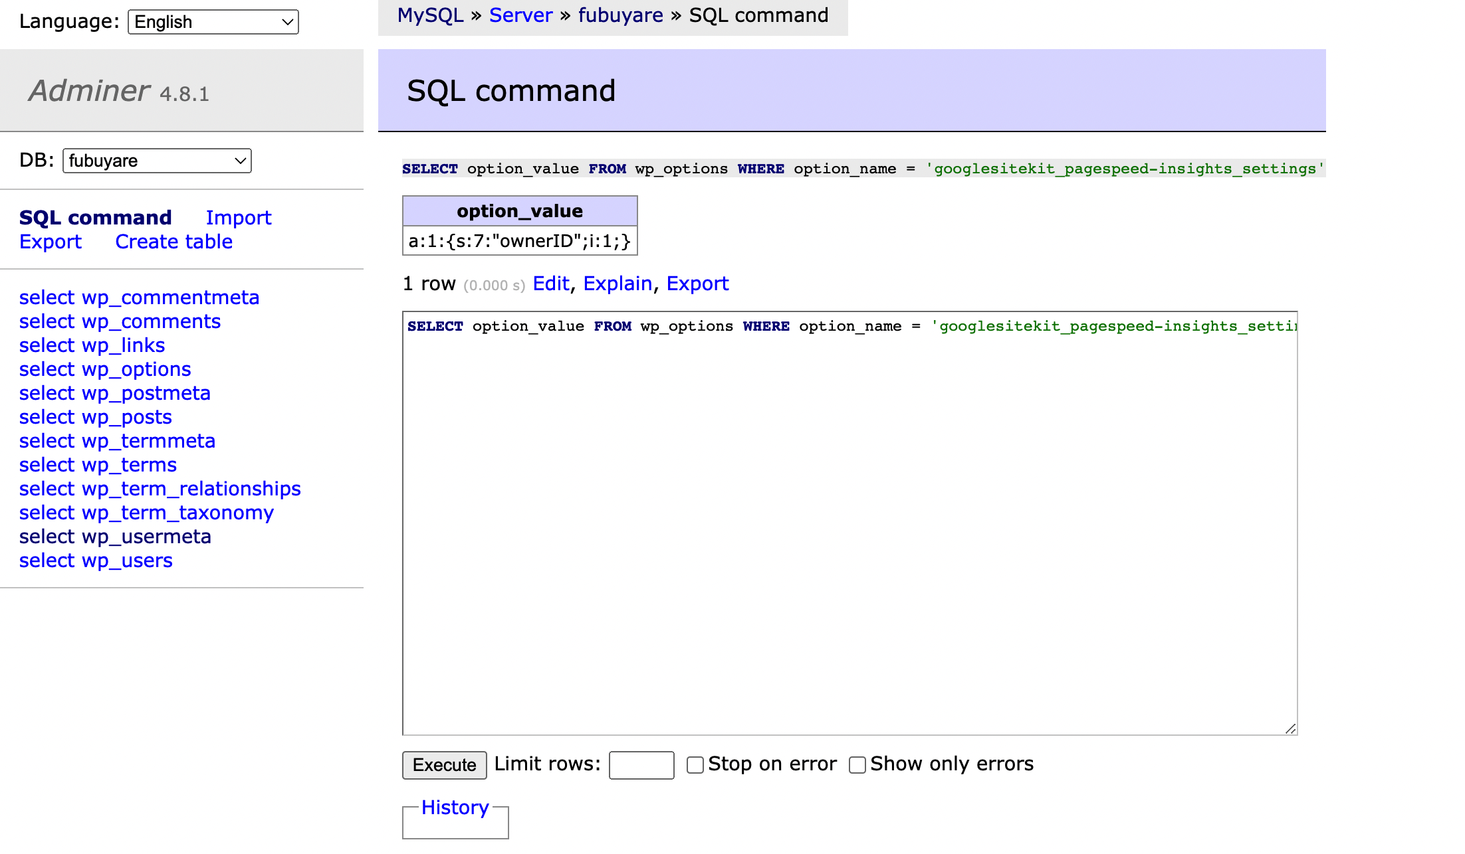Go to the fubuyare database breadcrumb
Image resolution: width=1465 pixels, height=854 pixels.
pos(620,15)
